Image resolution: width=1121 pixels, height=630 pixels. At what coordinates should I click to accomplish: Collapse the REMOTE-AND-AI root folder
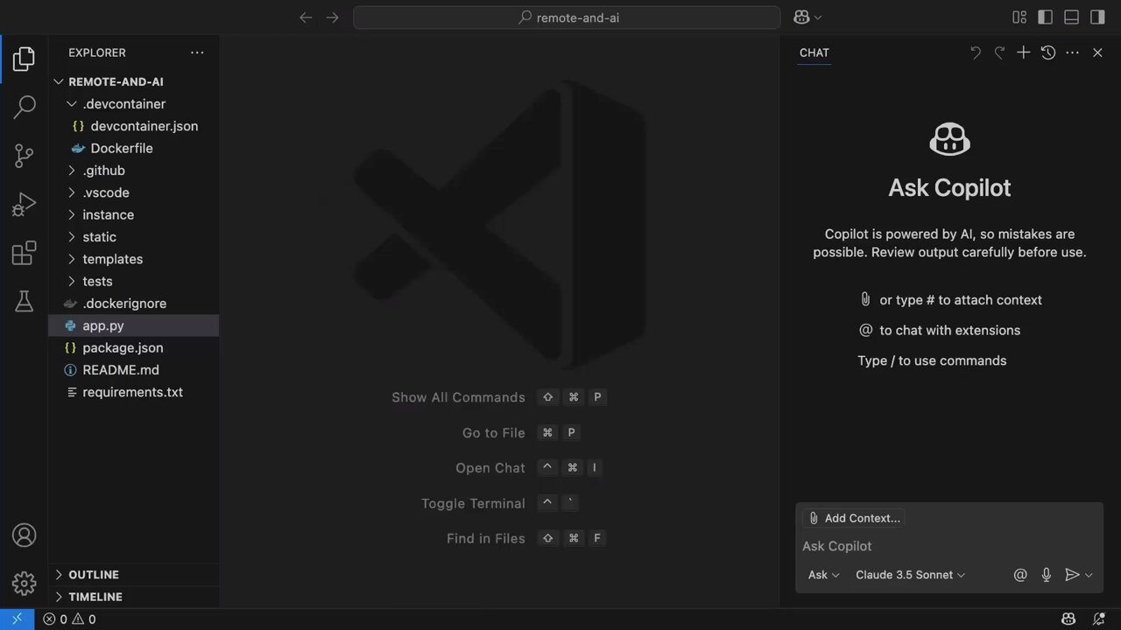(59, 81)
